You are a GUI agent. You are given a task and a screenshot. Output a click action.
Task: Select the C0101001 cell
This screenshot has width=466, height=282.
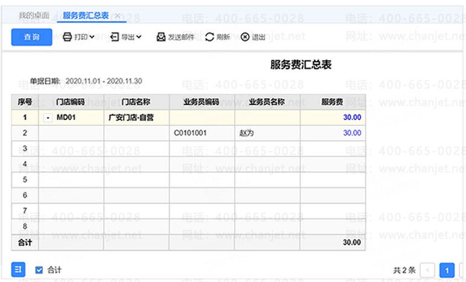202,133
